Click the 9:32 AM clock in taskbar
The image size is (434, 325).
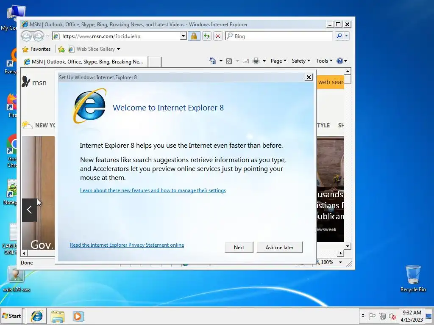[x=412, y=316]
